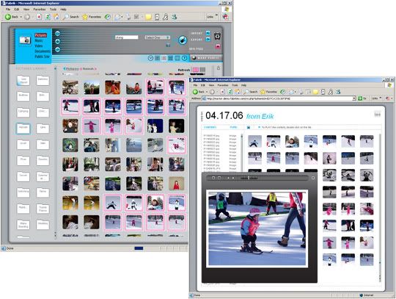The width and height of the screenshot is (396, 299).
Task: Open the Favorites menu in the left browser
Action: pos(40,10)
